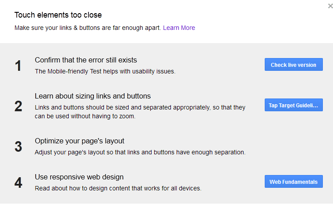The width and height of the screenshot is (333, 208).
Task: Select the 'Optimize your page's layout' heading
Action: coord(79,141)
